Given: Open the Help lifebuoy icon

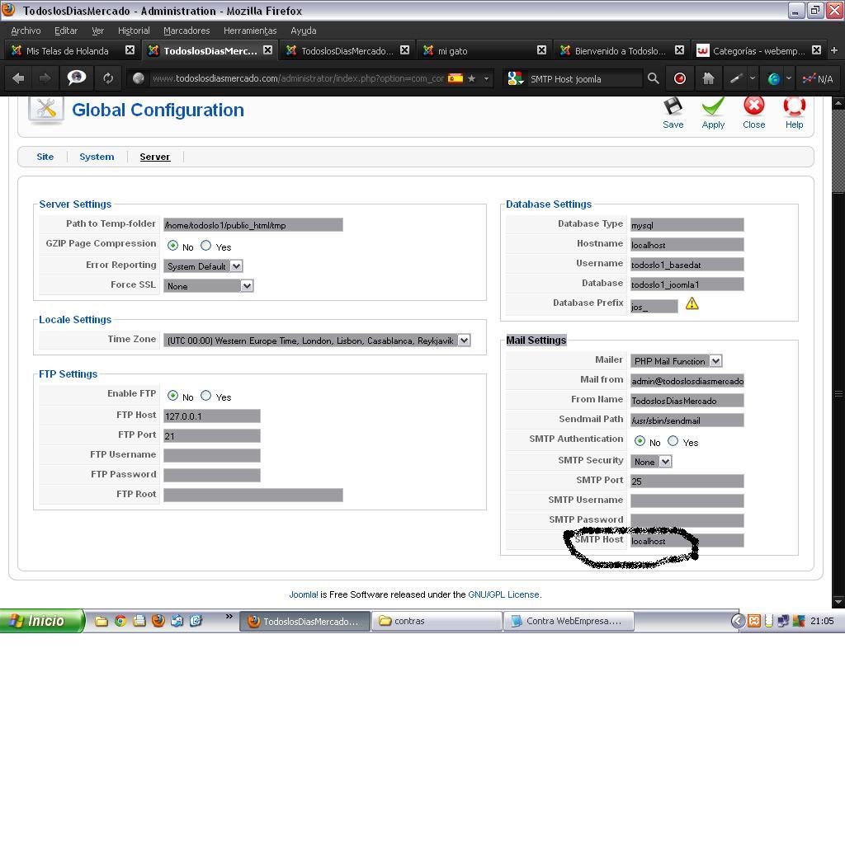Looking at the screenshot, I should (x=794, y=106).
